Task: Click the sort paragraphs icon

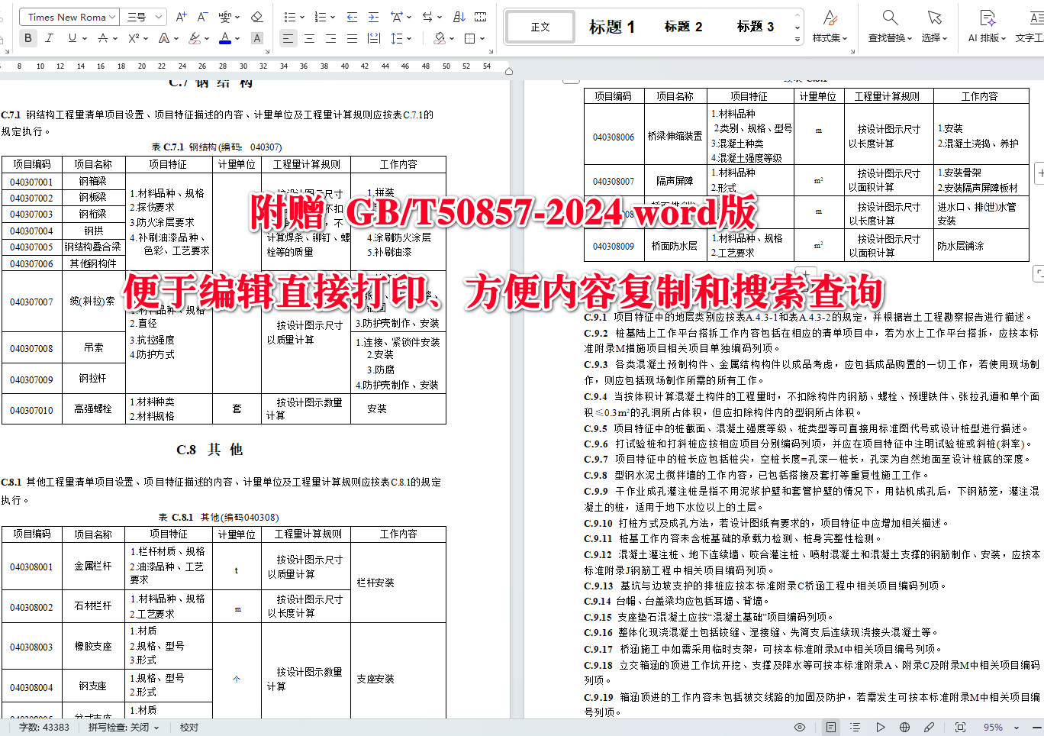Action: (457, 16)
